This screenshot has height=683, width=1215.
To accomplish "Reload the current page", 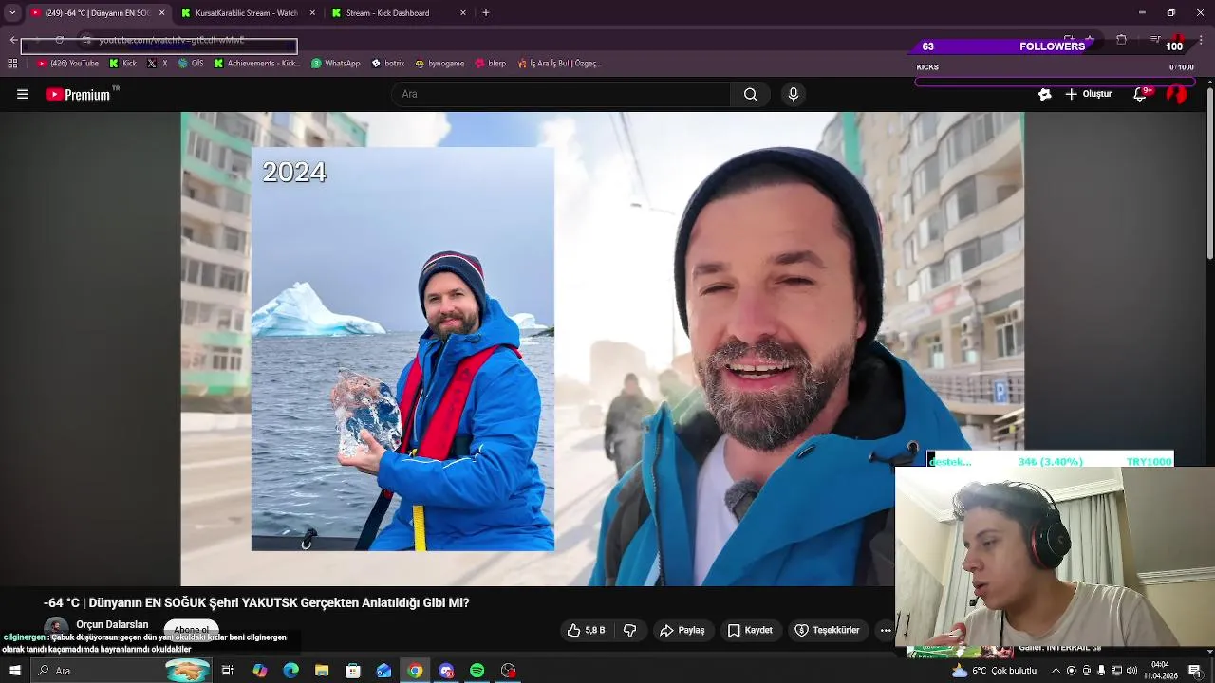I will pyautogui.click(x=59, y=40).
